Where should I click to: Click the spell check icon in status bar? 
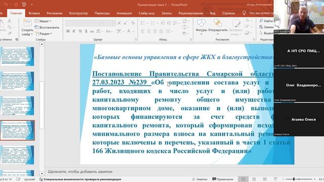[x=18, y=179]
